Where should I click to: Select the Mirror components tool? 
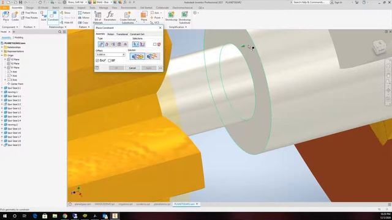pos(84,18)
